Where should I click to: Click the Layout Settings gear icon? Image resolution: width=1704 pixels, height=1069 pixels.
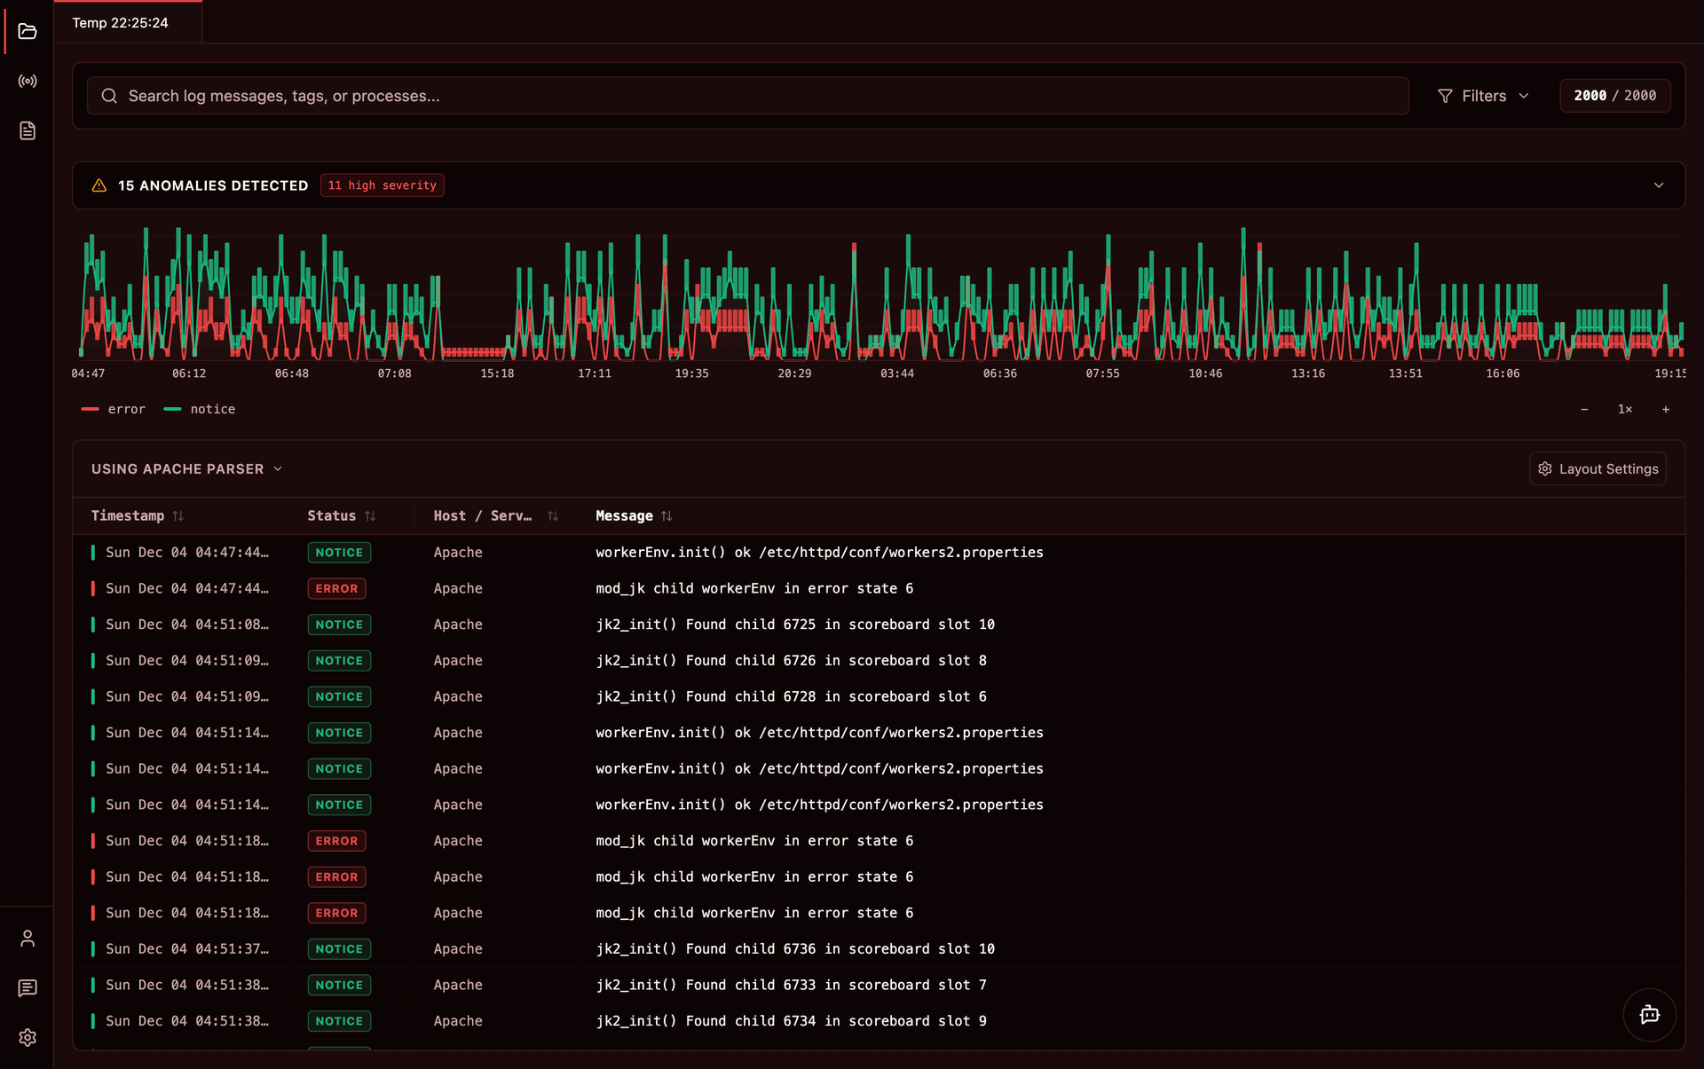[x=1545, y=468]
